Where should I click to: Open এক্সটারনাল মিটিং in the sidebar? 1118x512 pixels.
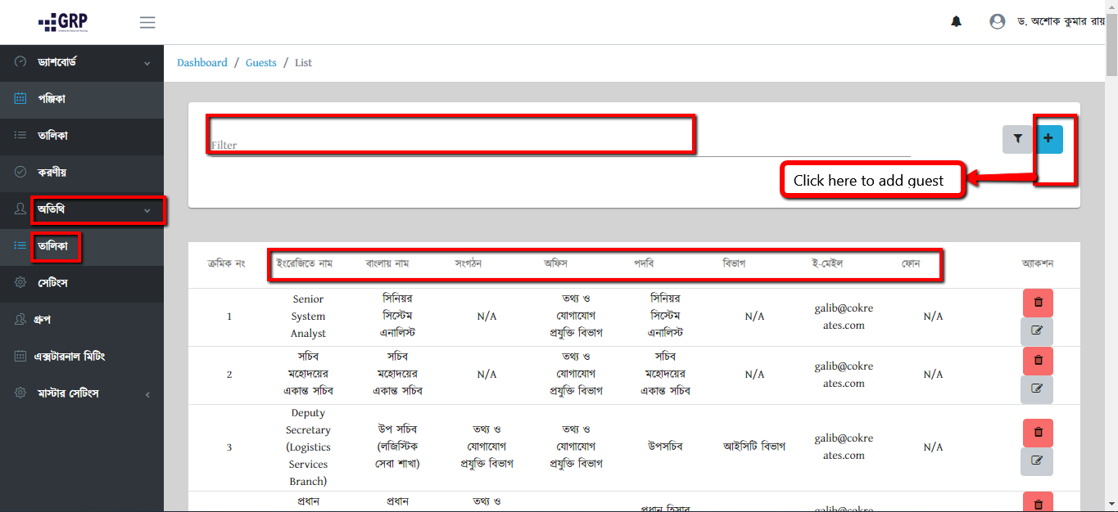coord(82,357)
